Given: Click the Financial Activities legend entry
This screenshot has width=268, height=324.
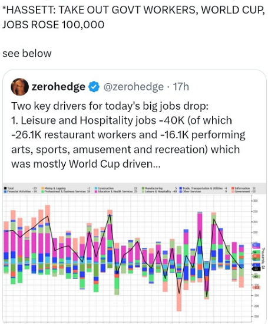Looking at the screenshot, I should [21, 191].
